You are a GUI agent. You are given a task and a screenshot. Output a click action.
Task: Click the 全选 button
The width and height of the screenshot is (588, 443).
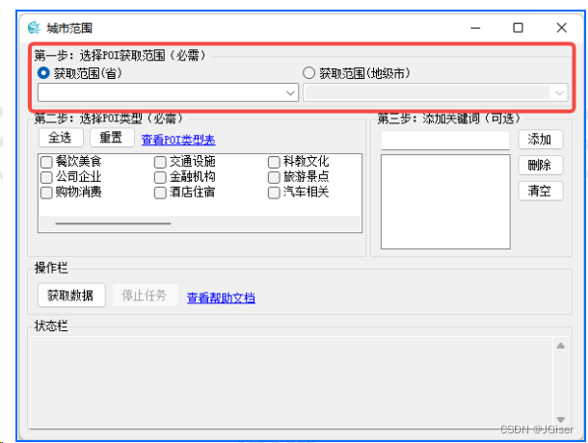point(61,138)
